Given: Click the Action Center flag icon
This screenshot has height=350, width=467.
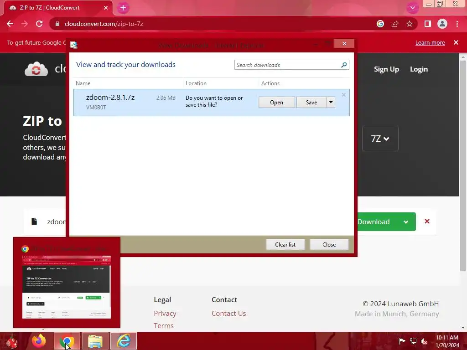Looking at the screenshot, I should 402,341.
